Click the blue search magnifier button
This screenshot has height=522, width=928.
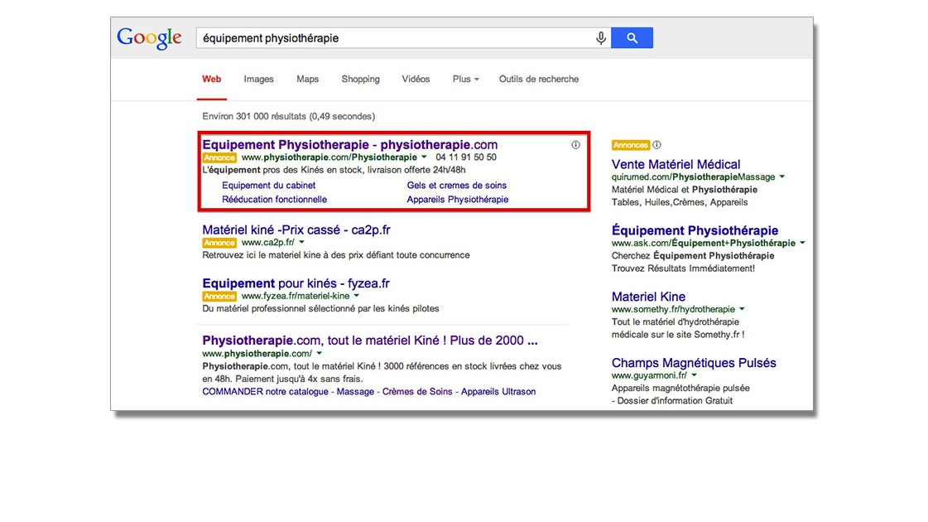632,38
